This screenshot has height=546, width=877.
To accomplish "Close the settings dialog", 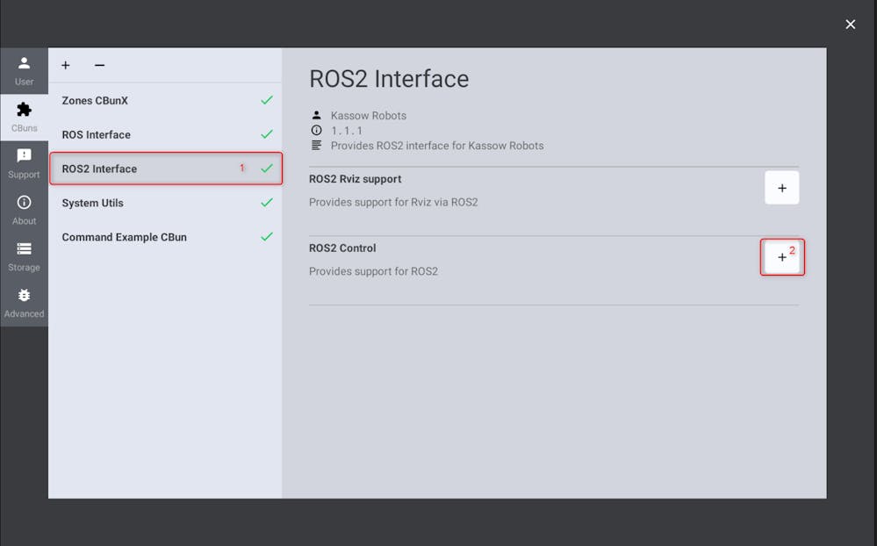I will [850, 25].
